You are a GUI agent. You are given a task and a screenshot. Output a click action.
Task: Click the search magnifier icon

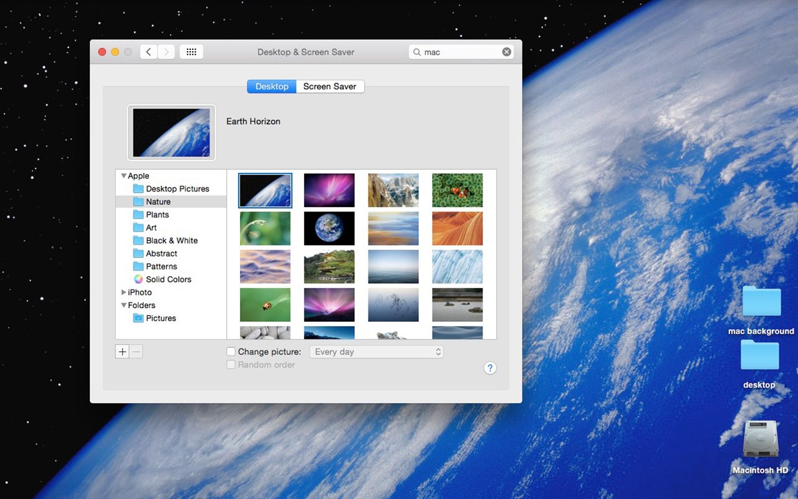(417, 52)
